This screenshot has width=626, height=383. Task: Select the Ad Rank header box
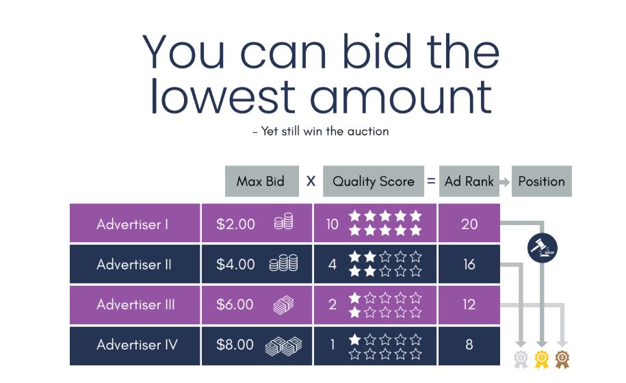469,181
